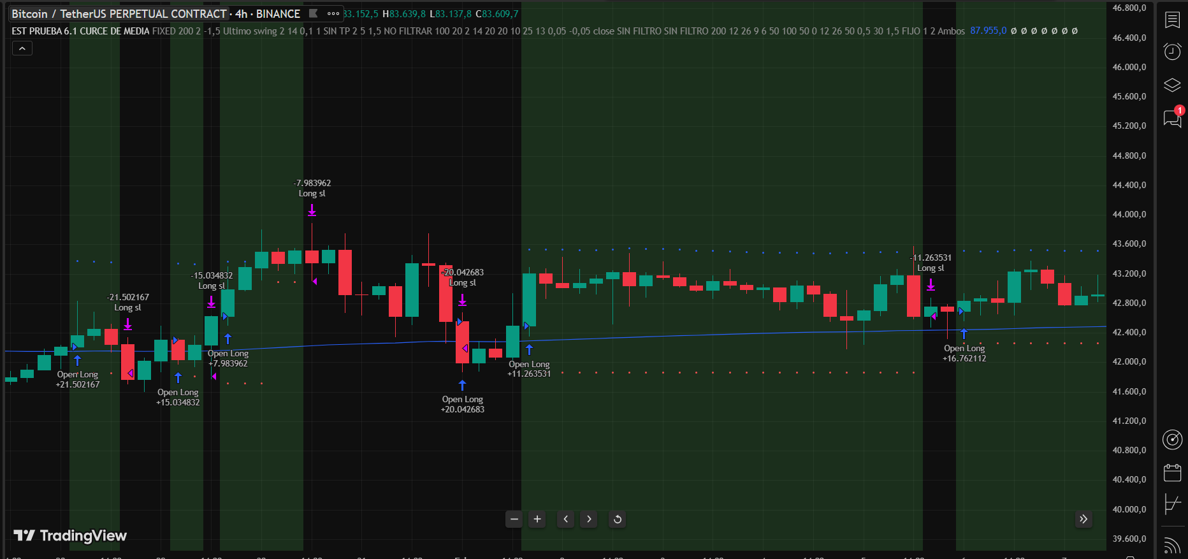Click the Long sl -7.983962 label
This screenshot has height=559, width=1188.
coord(312,188)
